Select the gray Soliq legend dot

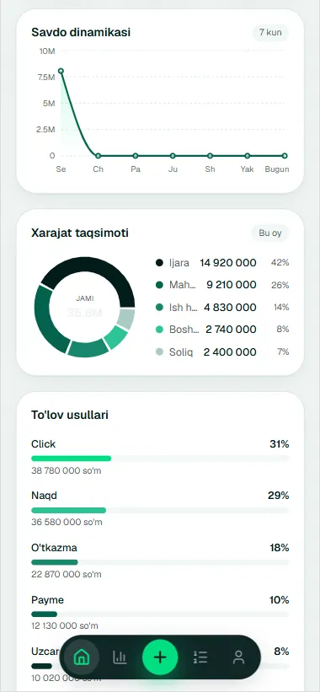(x=159, y=351)
